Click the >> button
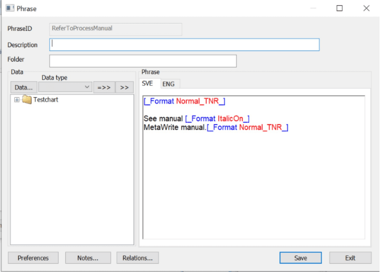Image resolution: width=381 pixels, height=272 pixels. pos(124,87)
